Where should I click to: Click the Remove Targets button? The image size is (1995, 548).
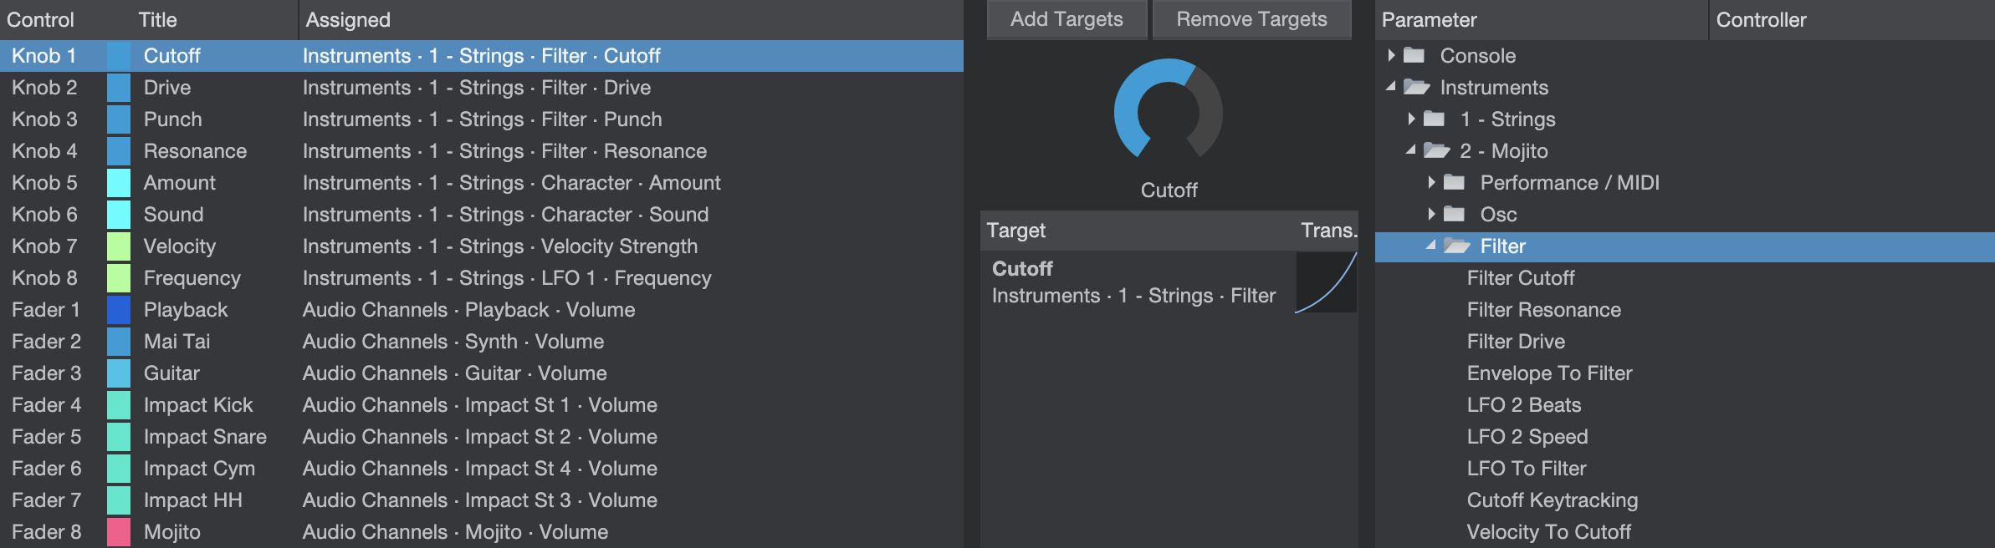tap(1251, 19)
